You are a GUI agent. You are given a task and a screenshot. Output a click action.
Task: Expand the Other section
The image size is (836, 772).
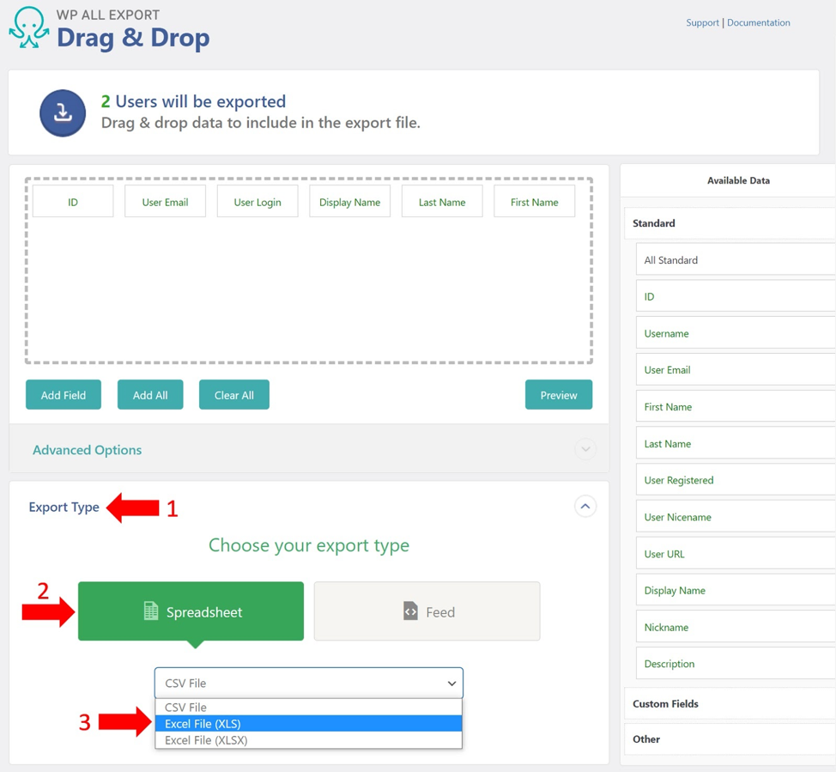[x=730, y=739]
